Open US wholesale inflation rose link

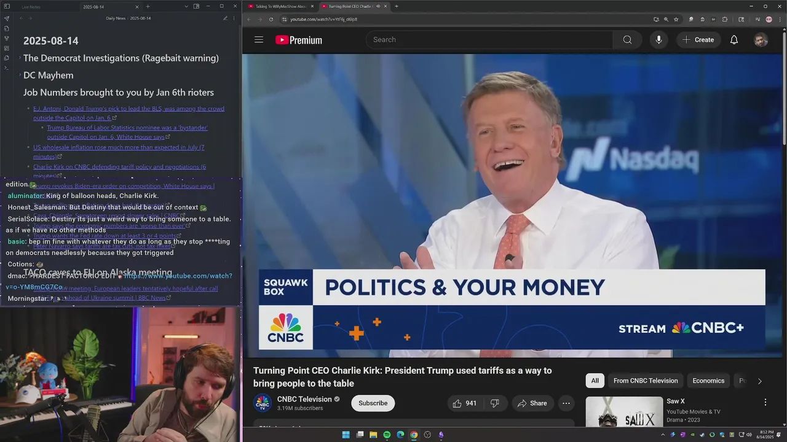[119, 152]
